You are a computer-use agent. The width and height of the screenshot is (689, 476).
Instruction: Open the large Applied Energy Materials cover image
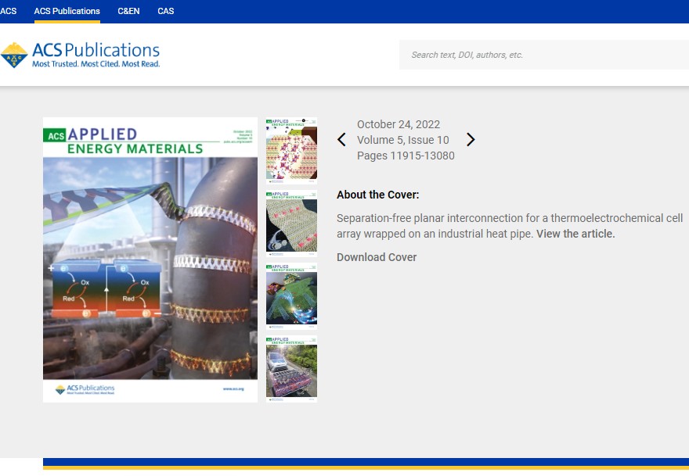click(x=150, y=259)
